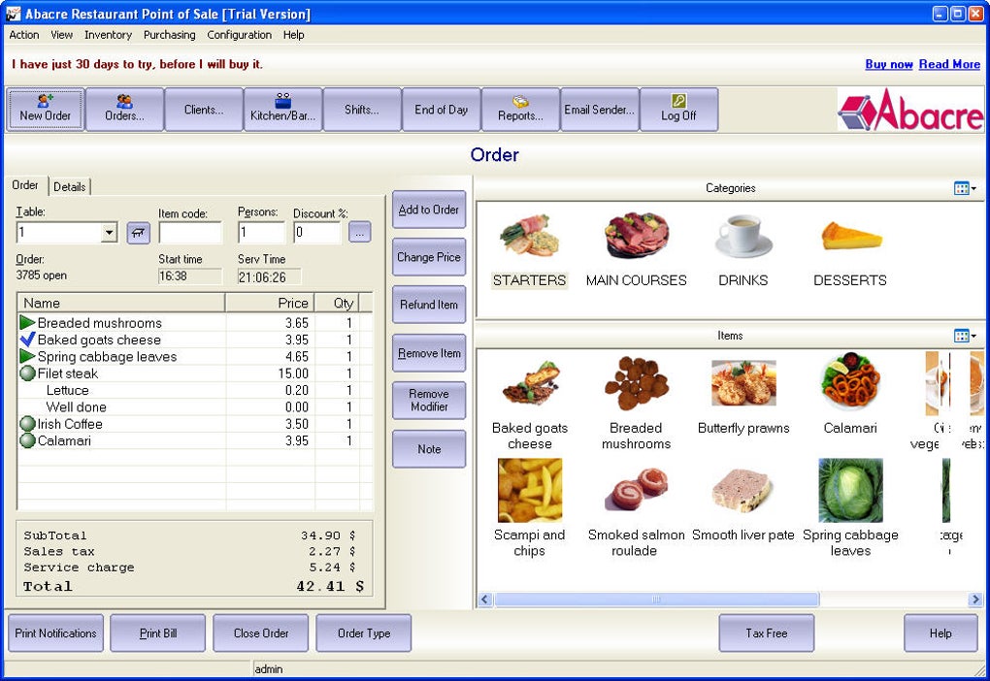Click the Items scroll right arrow
The image size is (990, 681).
coord(975,599)
